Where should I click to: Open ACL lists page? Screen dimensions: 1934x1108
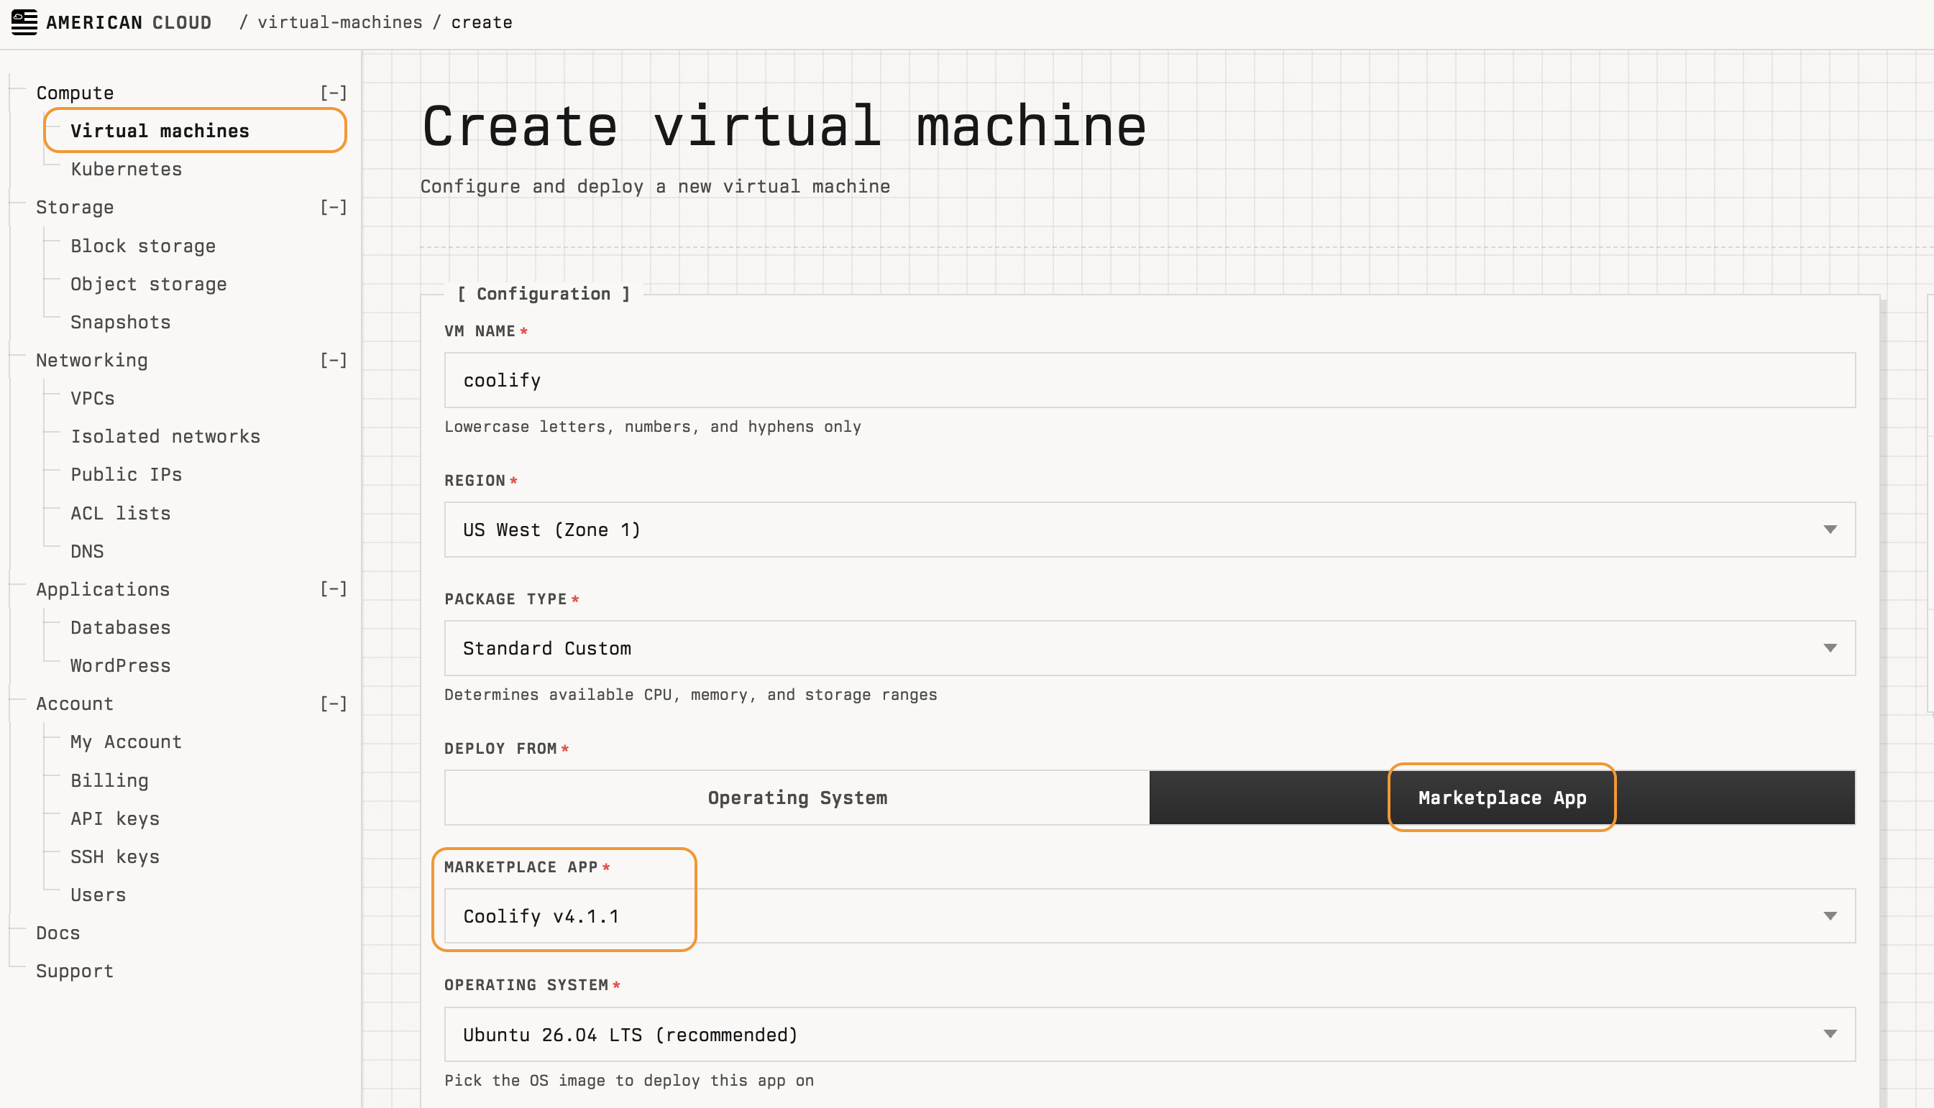(x=120, y=513)
